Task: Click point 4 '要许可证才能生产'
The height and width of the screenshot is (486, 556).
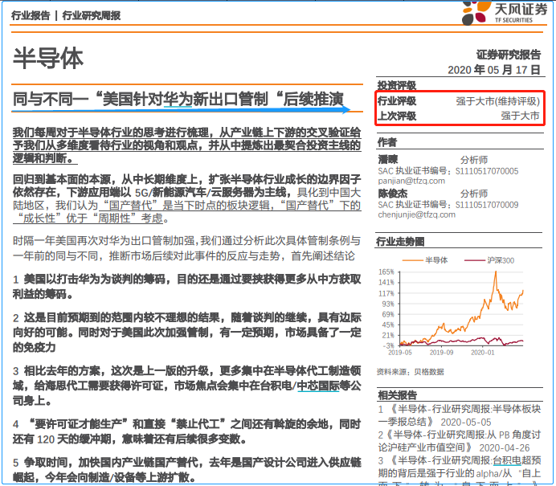Action: pyautogui.click(x=187, y=431)
